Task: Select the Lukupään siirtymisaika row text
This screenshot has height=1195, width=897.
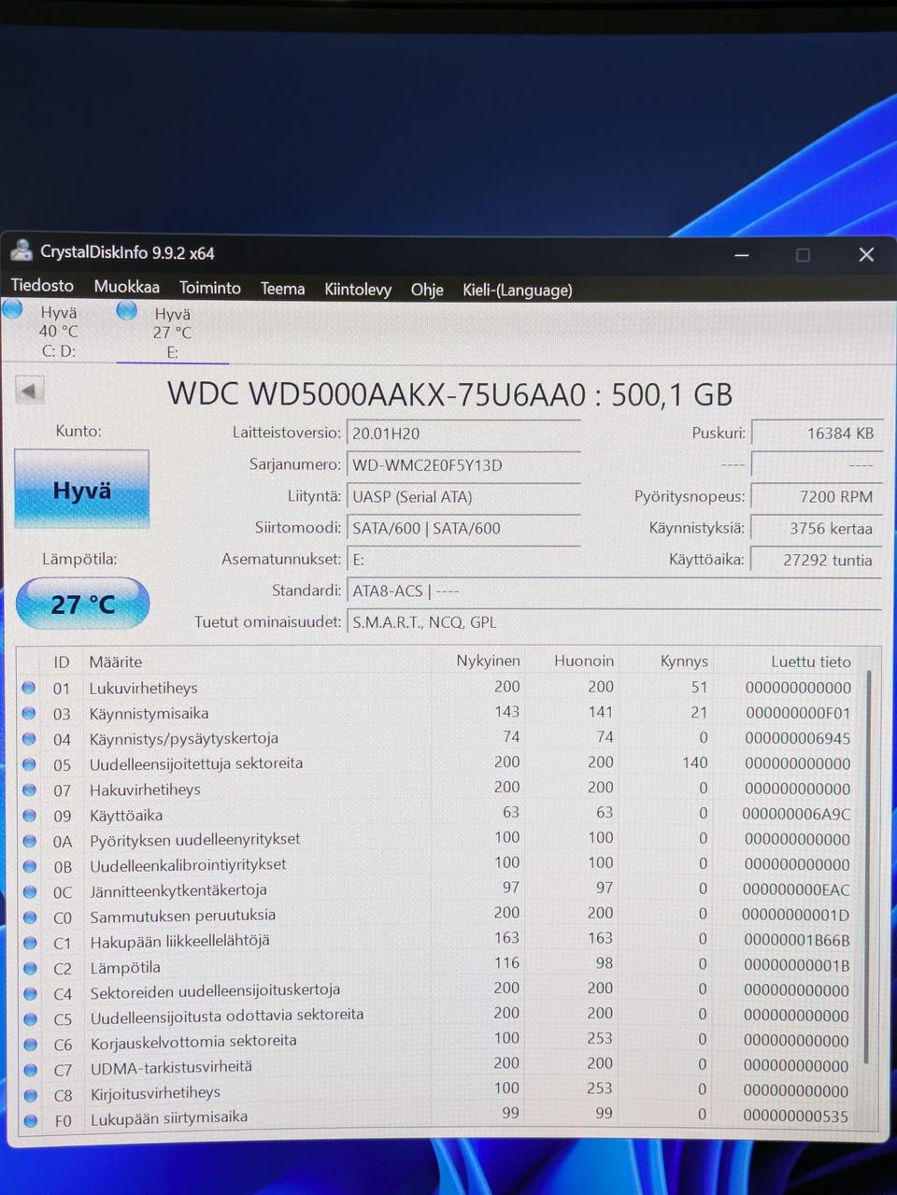Action: point(169,1117)
